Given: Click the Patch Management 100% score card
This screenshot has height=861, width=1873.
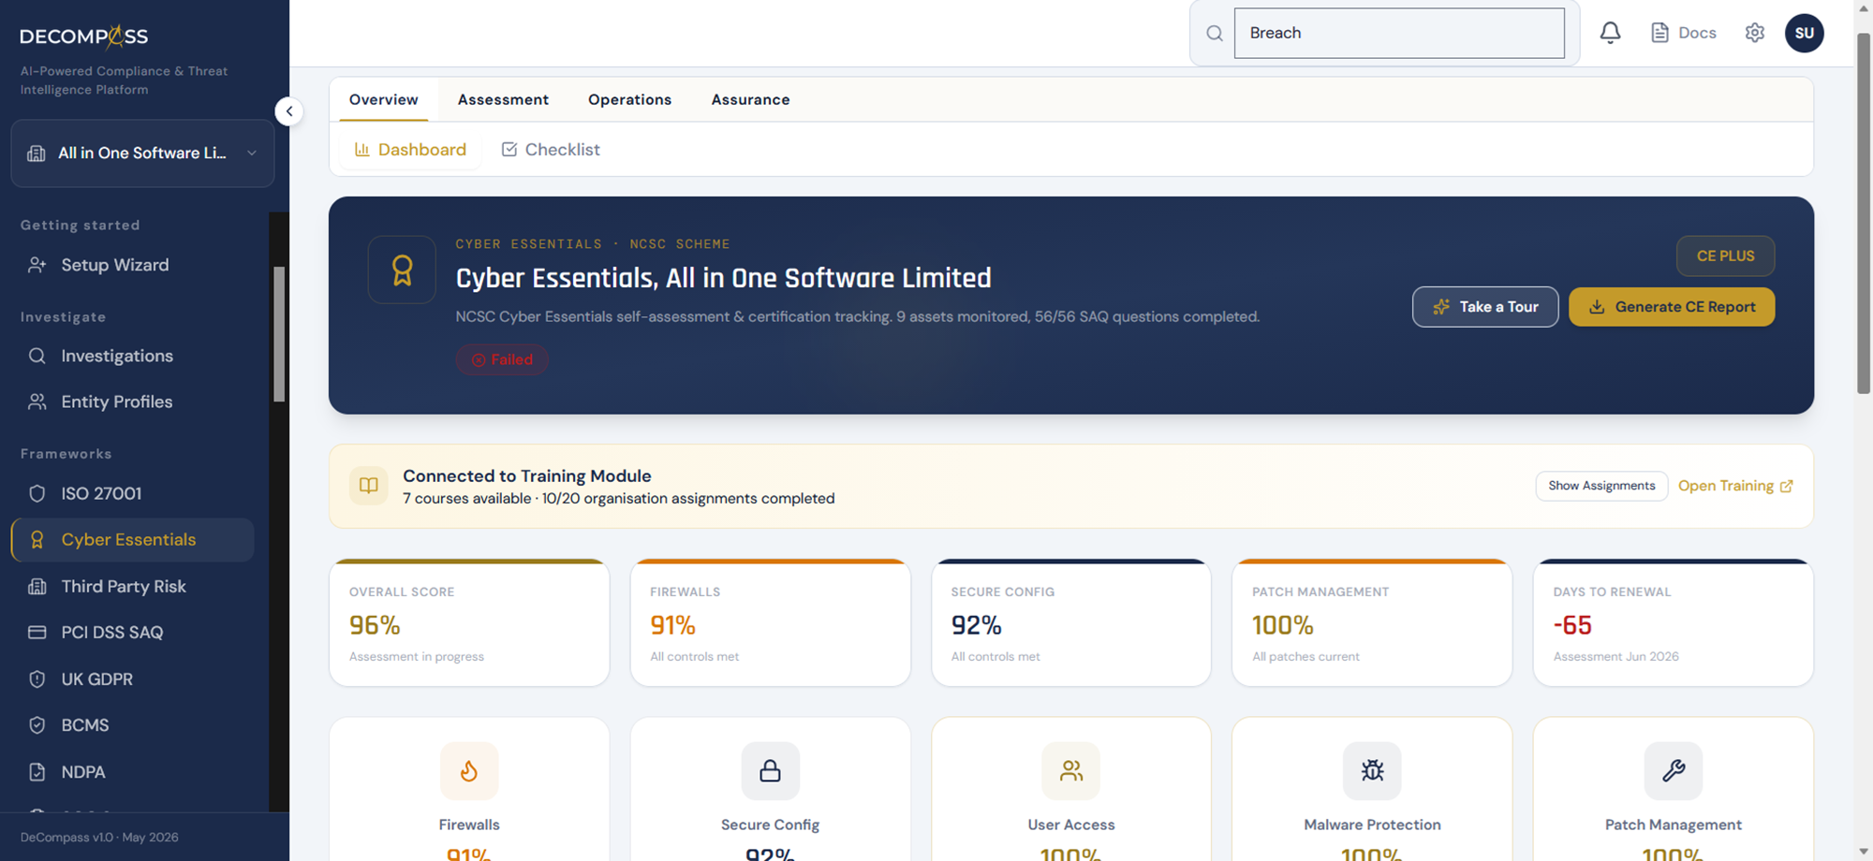Looking at the screenshot, I should (x=1372, y=622).
